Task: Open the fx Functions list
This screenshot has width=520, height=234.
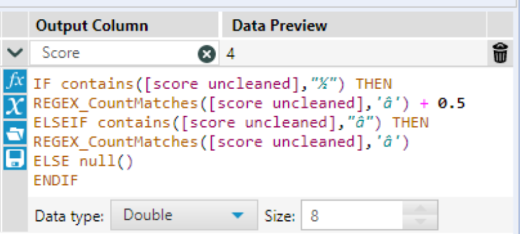Action: [15, 81]
